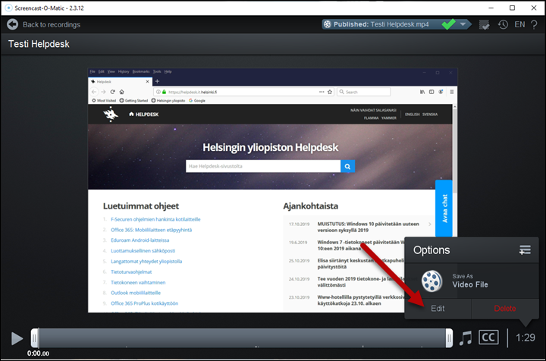
Task: Click the Edit button in Options
Action: (438, 309)
